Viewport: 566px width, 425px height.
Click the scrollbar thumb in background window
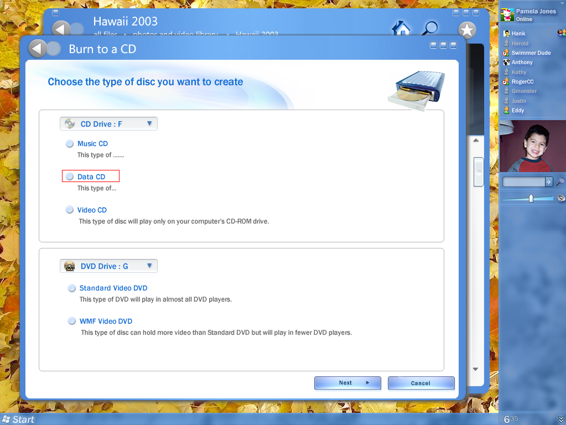(x=479, y=172)
